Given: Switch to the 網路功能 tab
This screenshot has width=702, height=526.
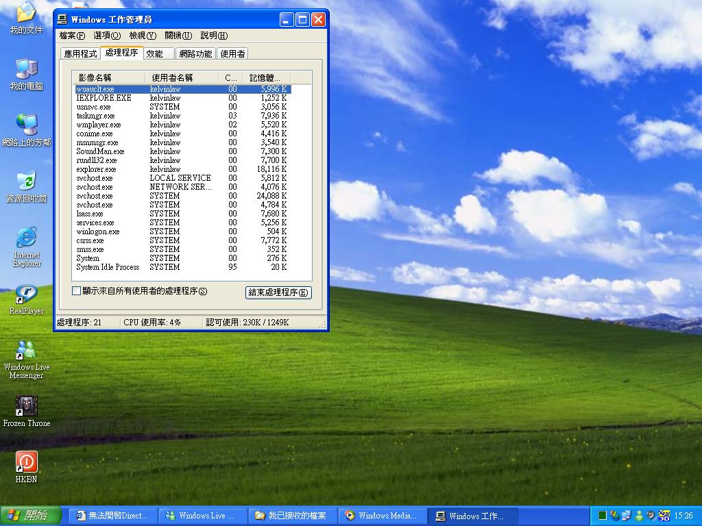Looking at the screenshot, I should point(195,53).
